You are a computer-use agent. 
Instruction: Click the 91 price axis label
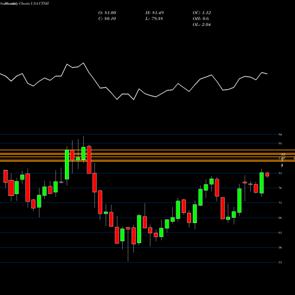[x=280, y=143]
